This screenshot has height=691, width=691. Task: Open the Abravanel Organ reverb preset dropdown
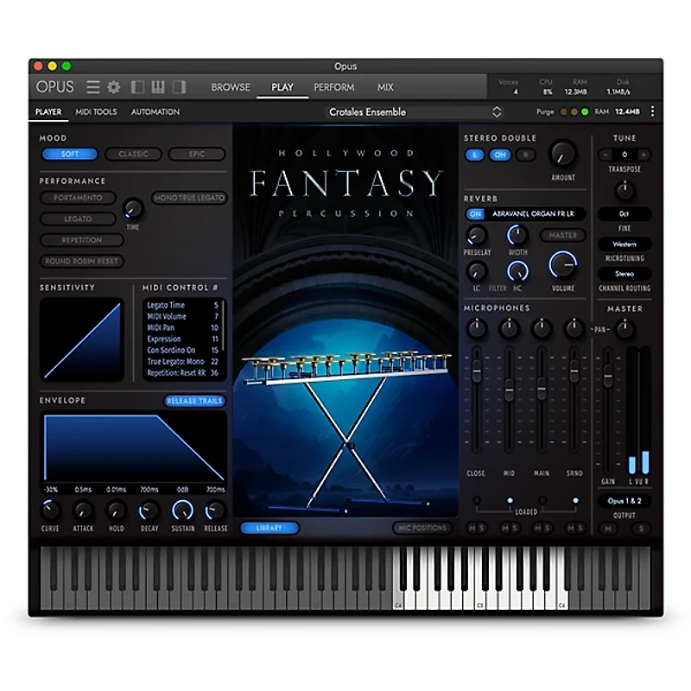(x=533, y=213)
